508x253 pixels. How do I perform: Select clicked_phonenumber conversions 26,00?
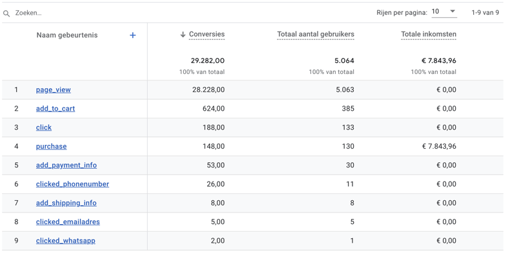(x=216, y=184)
